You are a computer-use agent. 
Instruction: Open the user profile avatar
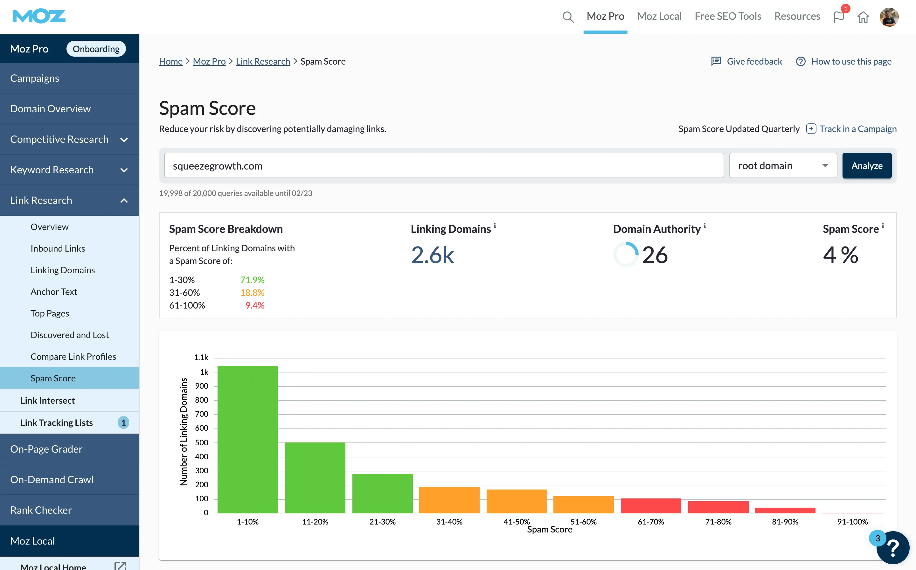tap(889, 17)
